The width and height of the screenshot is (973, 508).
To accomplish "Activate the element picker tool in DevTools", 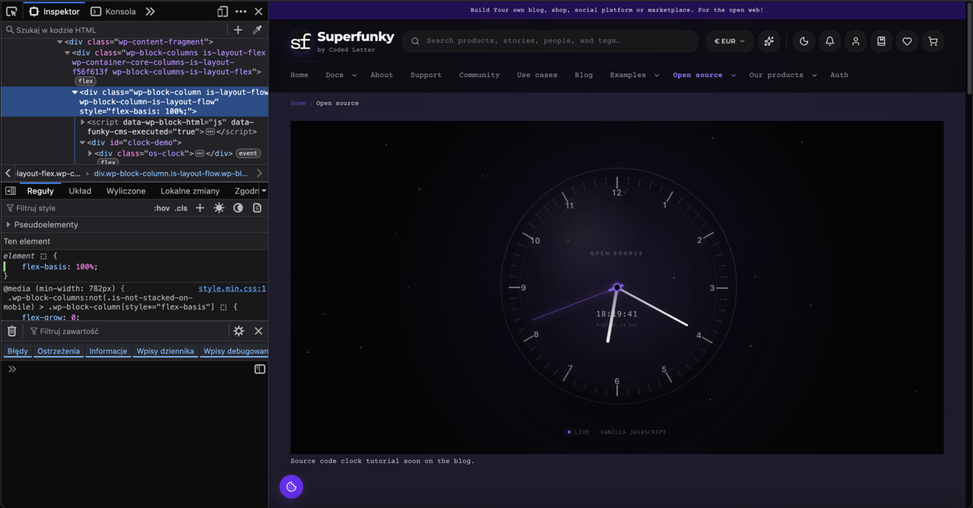I will tap(11, 11).
